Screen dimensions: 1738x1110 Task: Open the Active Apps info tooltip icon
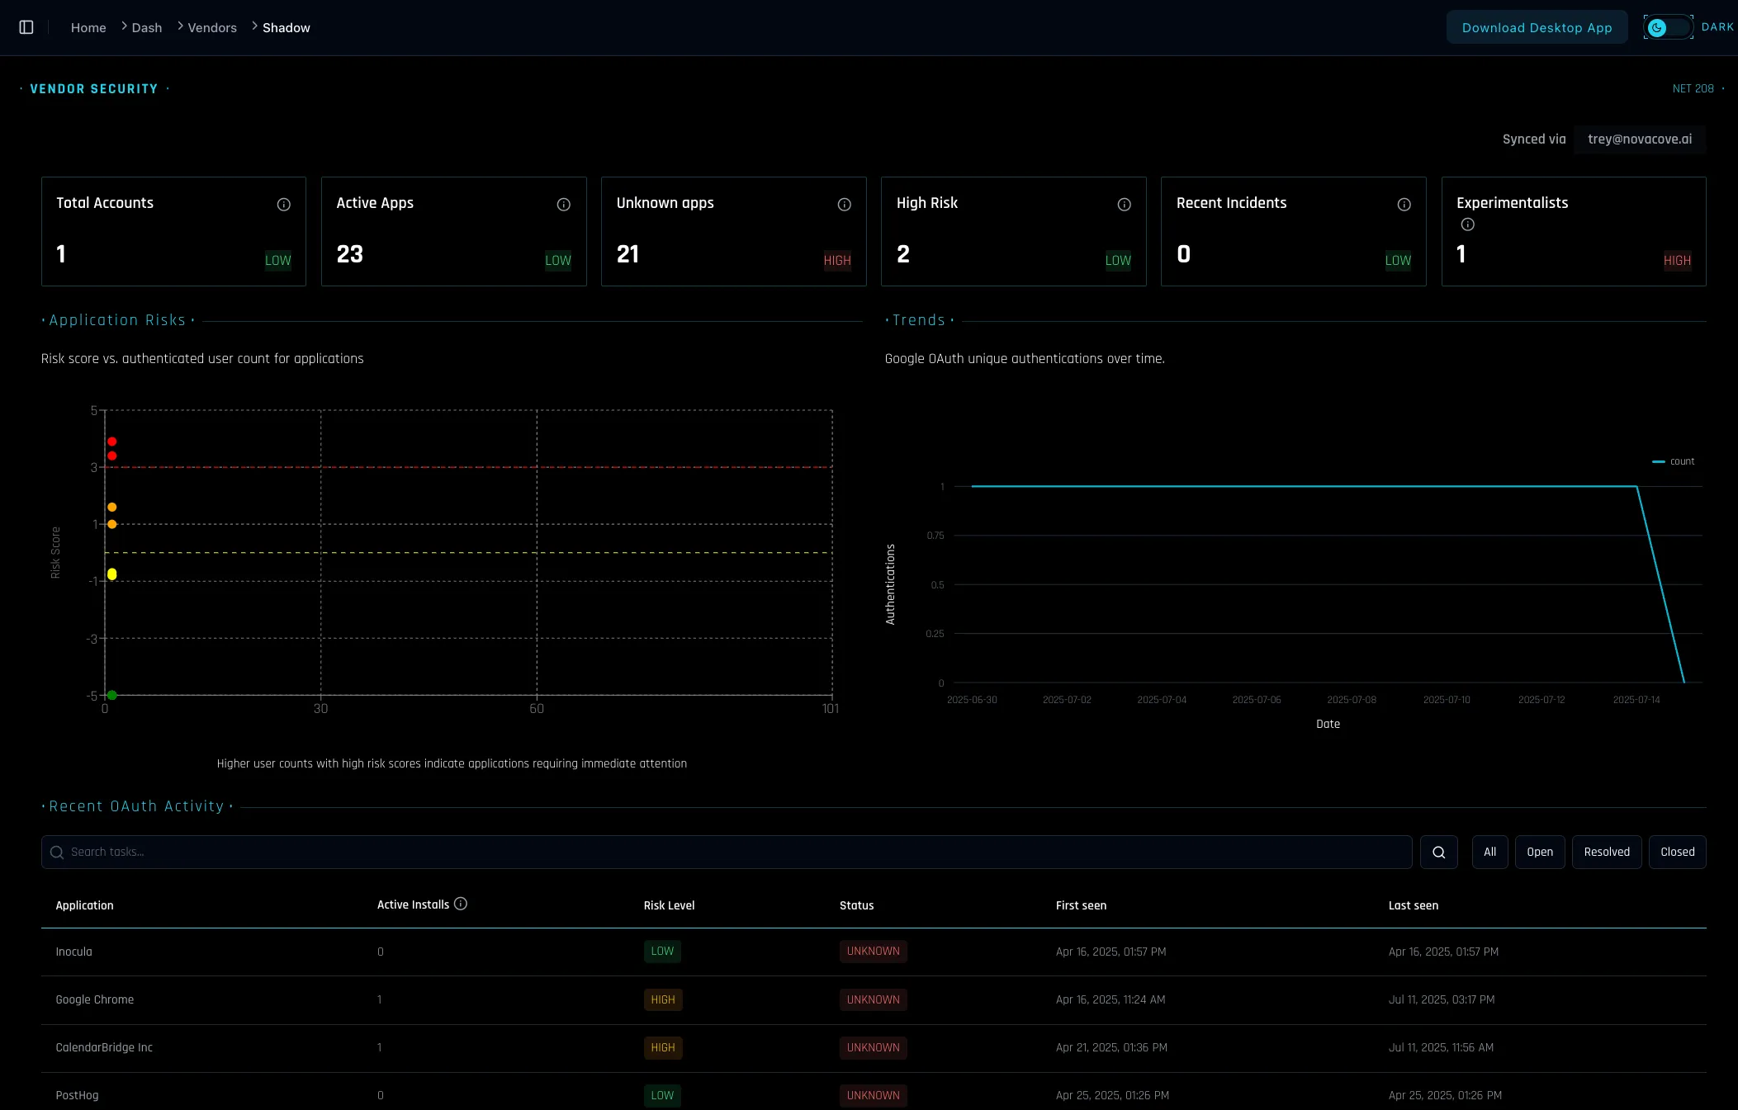click(x=562, y=204)
